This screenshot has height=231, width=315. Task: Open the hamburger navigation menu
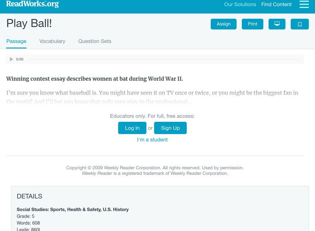pos(304,5)
